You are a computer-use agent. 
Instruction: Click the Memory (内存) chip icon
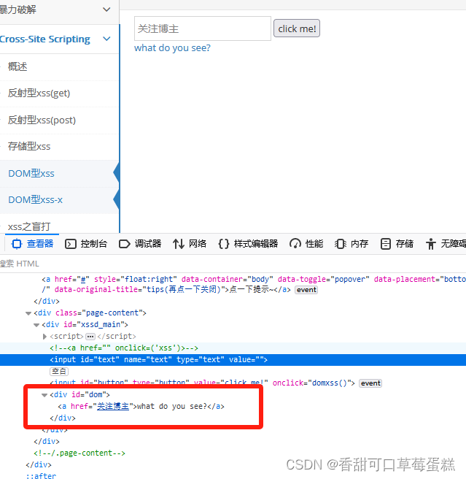341,244
